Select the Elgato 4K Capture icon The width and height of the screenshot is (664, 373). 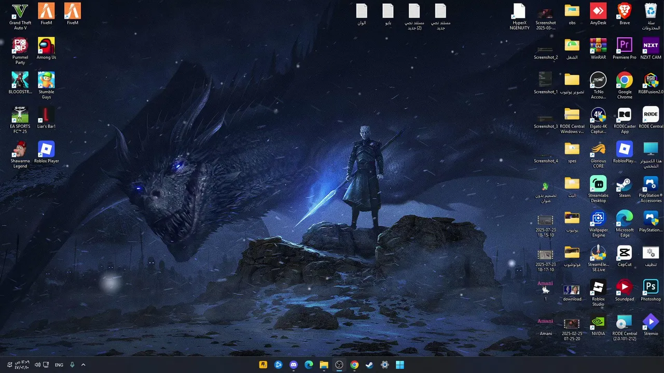tap(598, 120)
